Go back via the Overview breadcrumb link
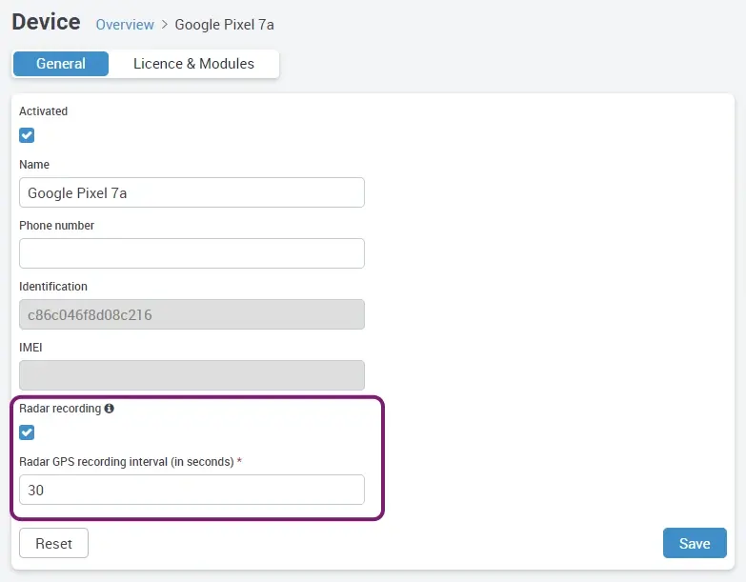This screenshot has width=746, height=582. 125,24
